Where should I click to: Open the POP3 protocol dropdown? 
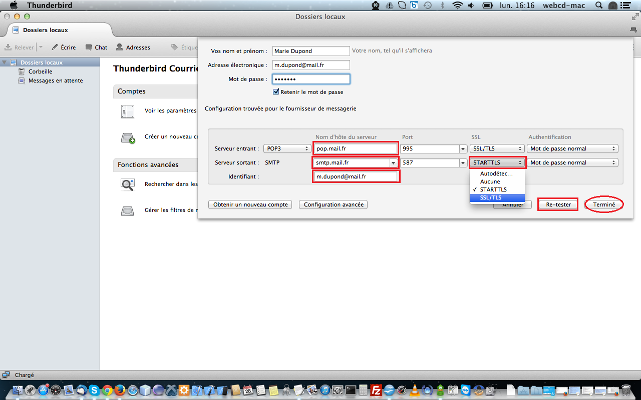click(x=287, y=148)
